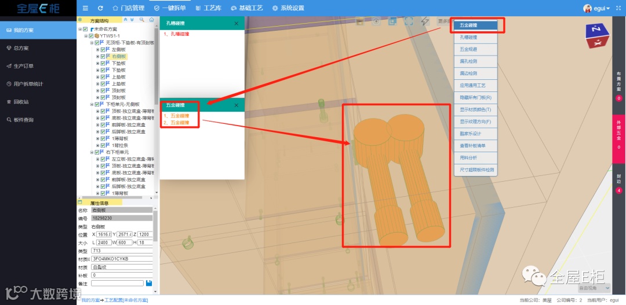The image size is (626, 305).
Task: Uncheck the 下柜单元-无侧板 checkbox
Action: tap(97, 104)
